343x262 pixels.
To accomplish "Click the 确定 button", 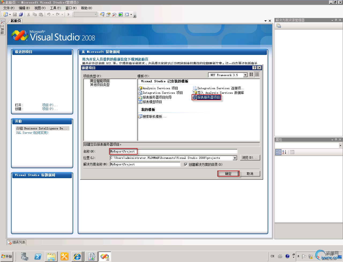I will 228,174.
